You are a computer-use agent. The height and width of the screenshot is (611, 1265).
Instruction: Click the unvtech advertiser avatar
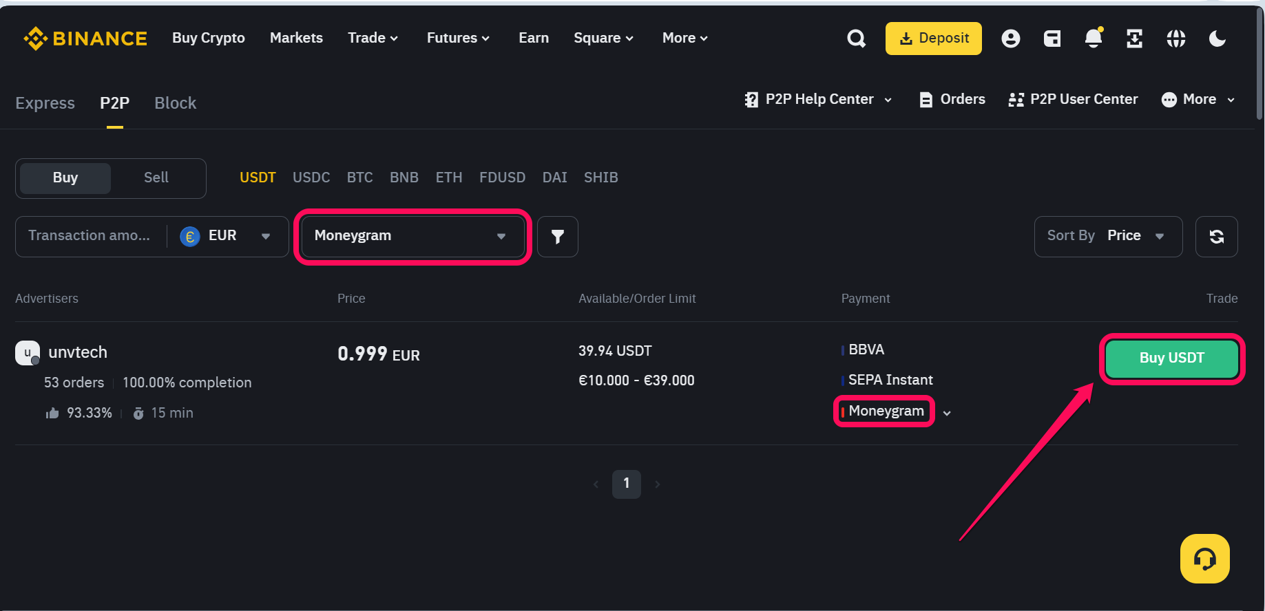(28, 353)
